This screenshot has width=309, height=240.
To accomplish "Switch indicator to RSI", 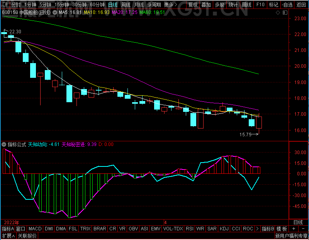I will coord(190,229).
